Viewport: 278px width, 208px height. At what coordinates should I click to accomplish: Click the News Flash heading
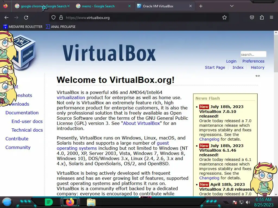[208, 98]
